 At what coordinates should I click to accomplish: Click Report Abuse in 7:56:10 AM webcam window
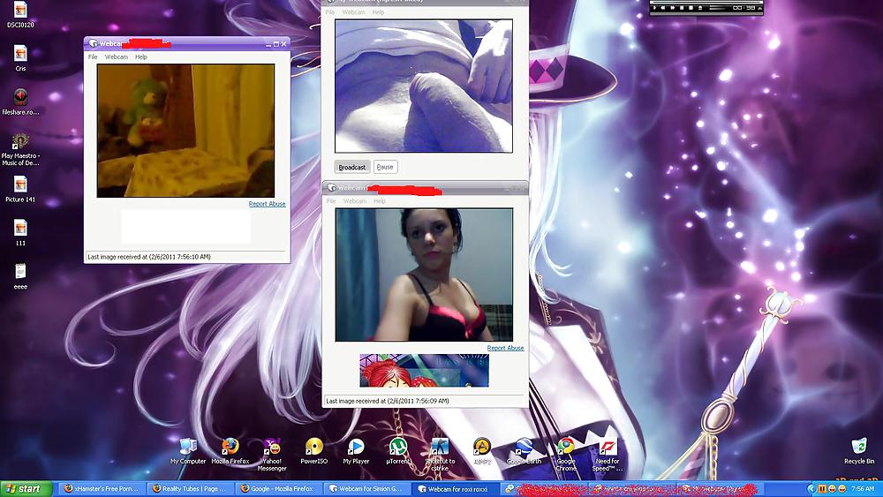(x=267, y=204)
